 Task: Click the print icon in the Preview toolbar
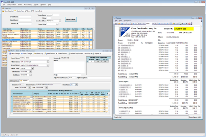click(x=125, y=24)
